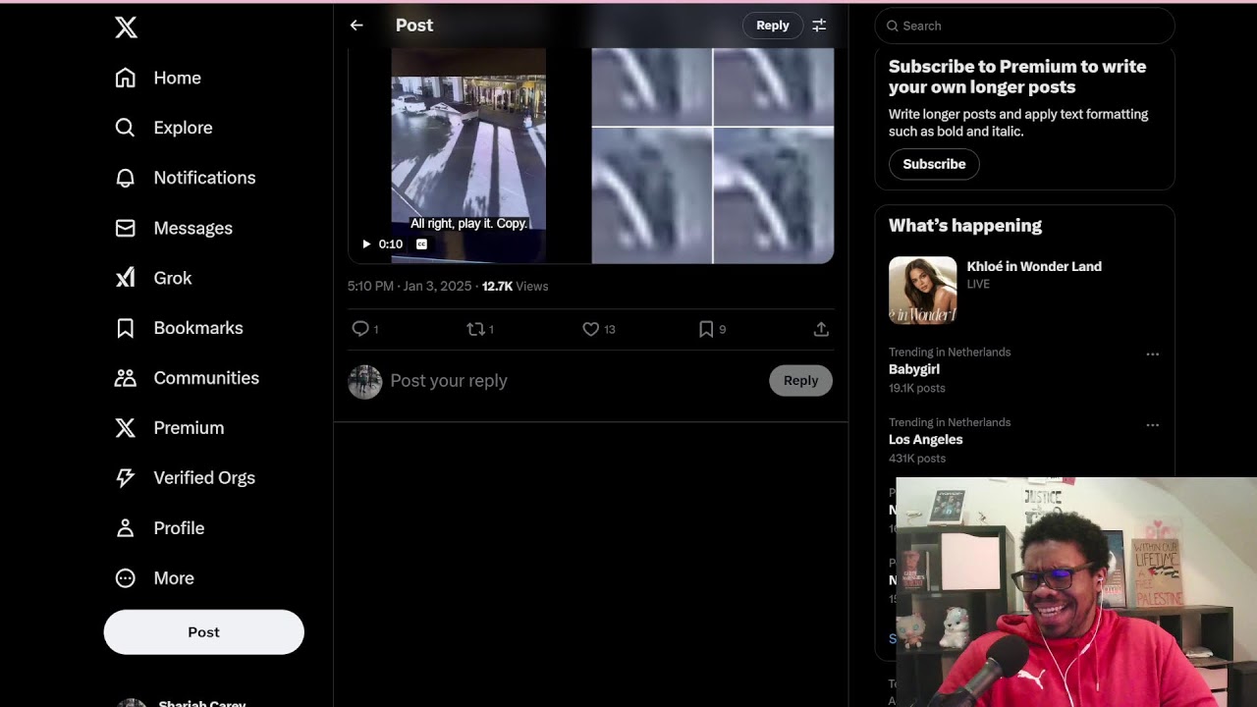Open the four-panel zoomed image attachment
The height and width of the screenshot is (707, 1257).
click(x=713, y=156)
